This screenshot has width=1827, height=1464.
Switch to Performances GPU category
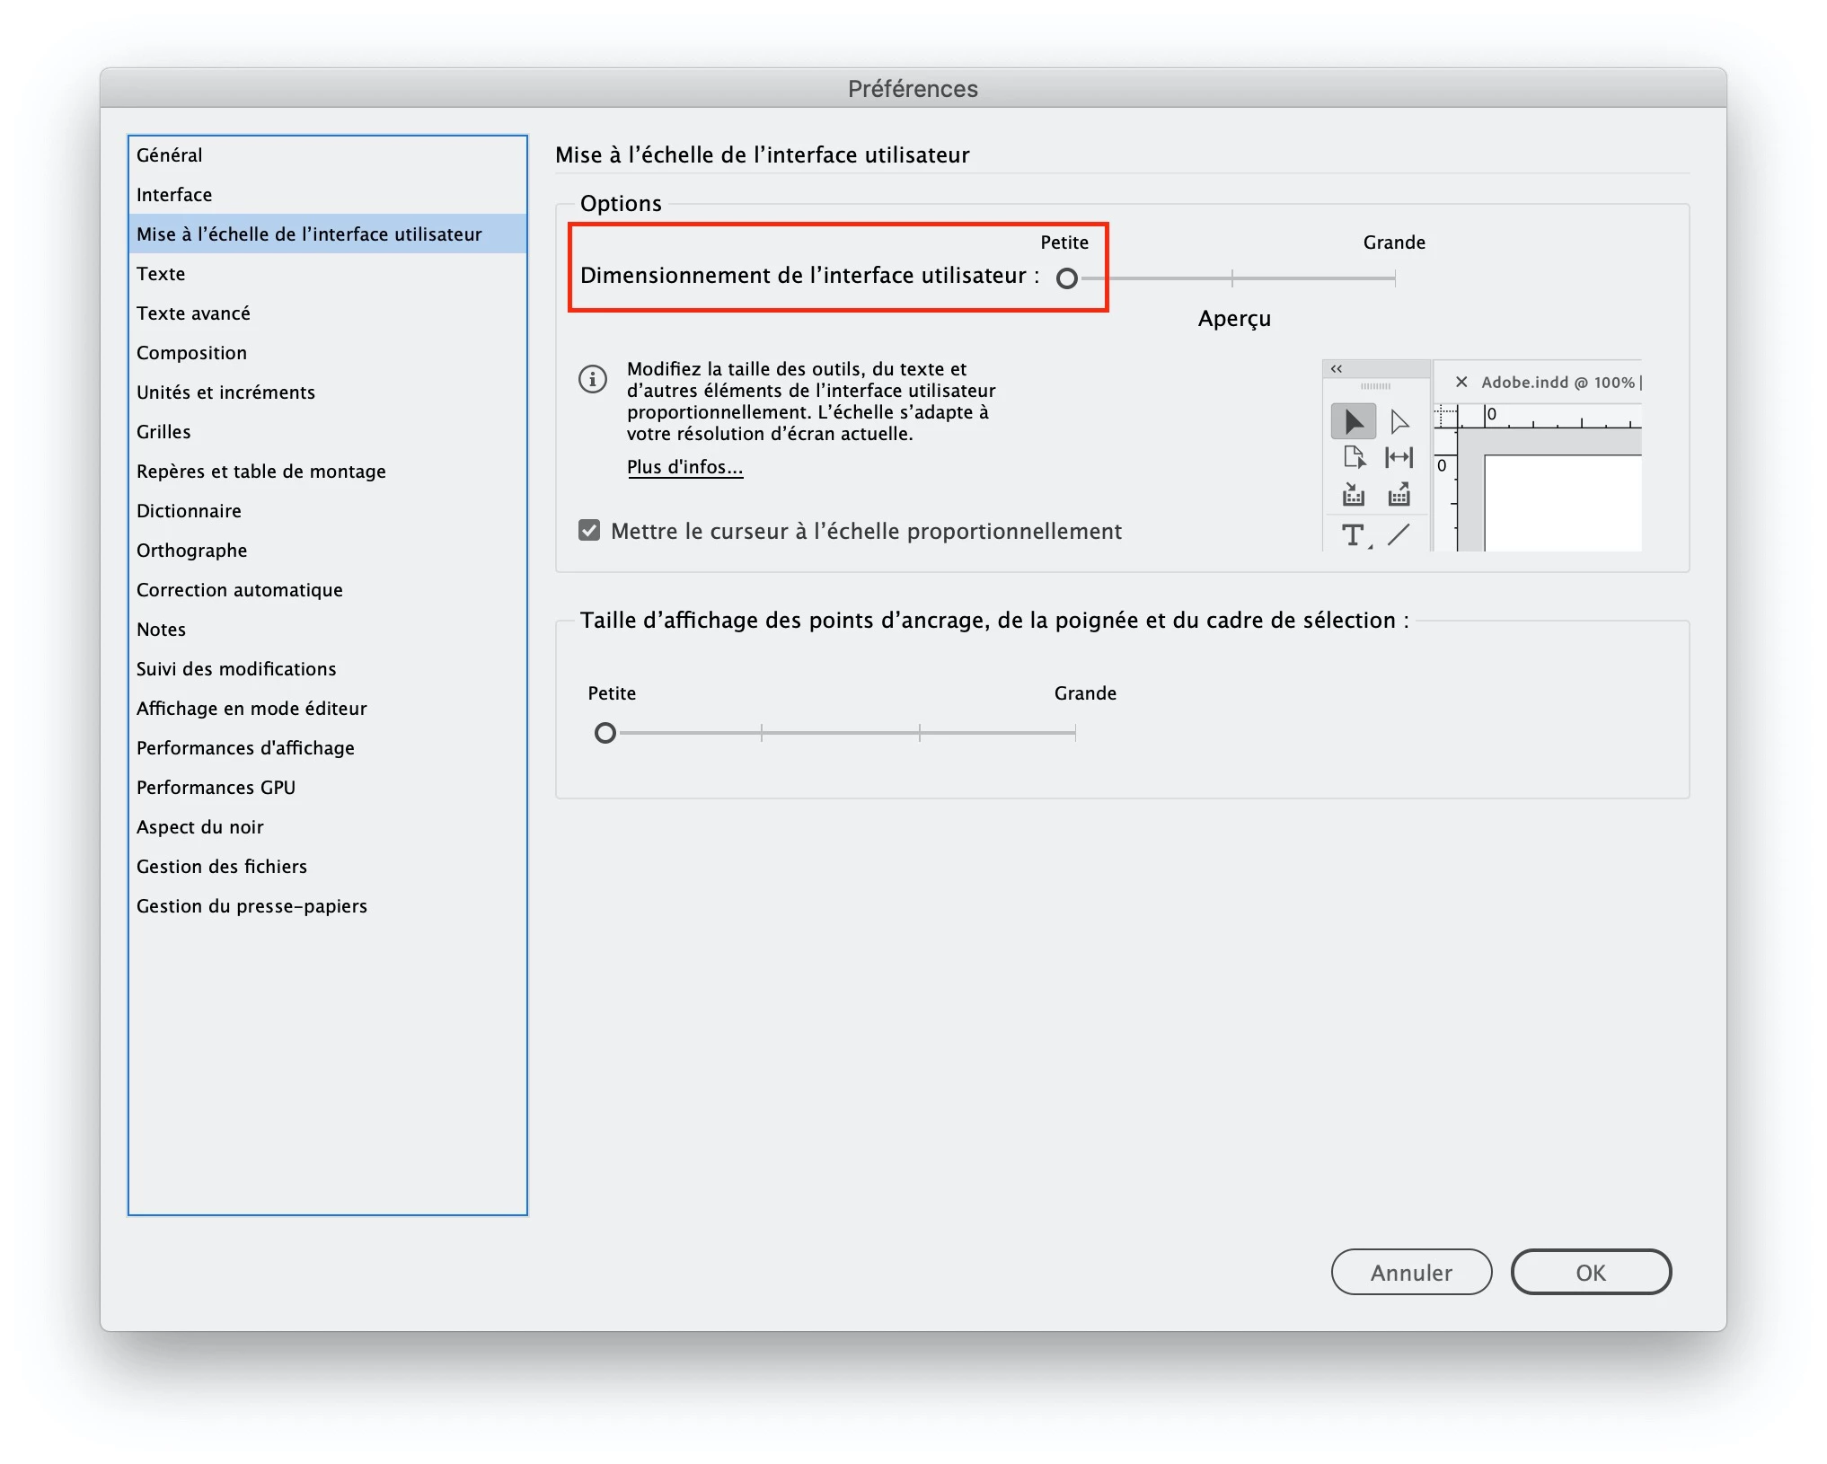[216, 788]
